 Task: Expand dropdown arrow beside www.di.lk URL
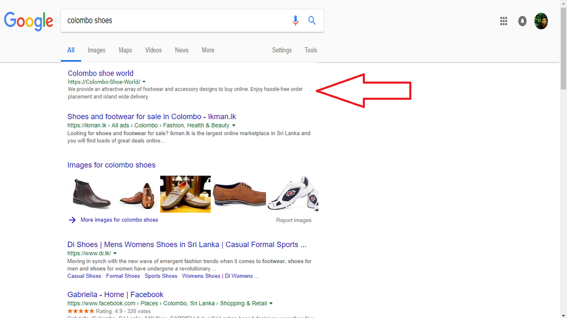click(x=115, y=253)
